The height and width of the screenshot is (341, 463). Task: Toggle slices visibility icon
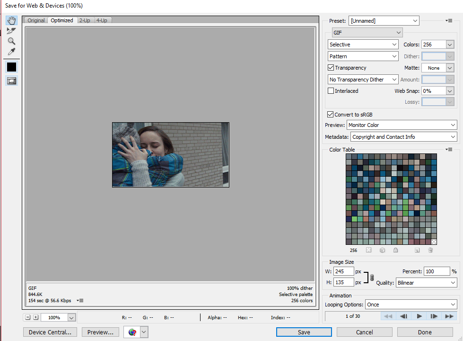coord(11,81)
